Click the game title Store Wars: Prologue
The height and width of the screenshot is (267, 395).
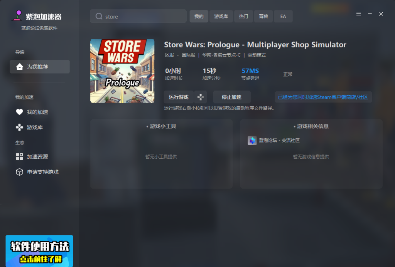pos(255,45)
